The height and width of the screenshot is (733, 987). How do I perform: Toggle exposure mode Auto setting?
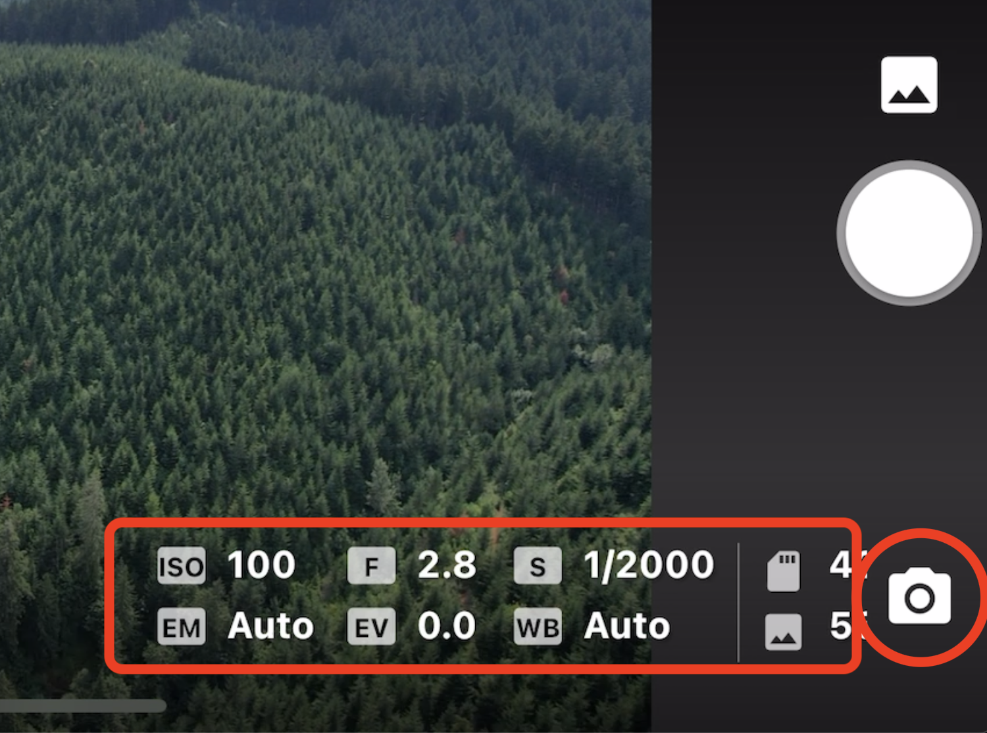click(270, 626)
